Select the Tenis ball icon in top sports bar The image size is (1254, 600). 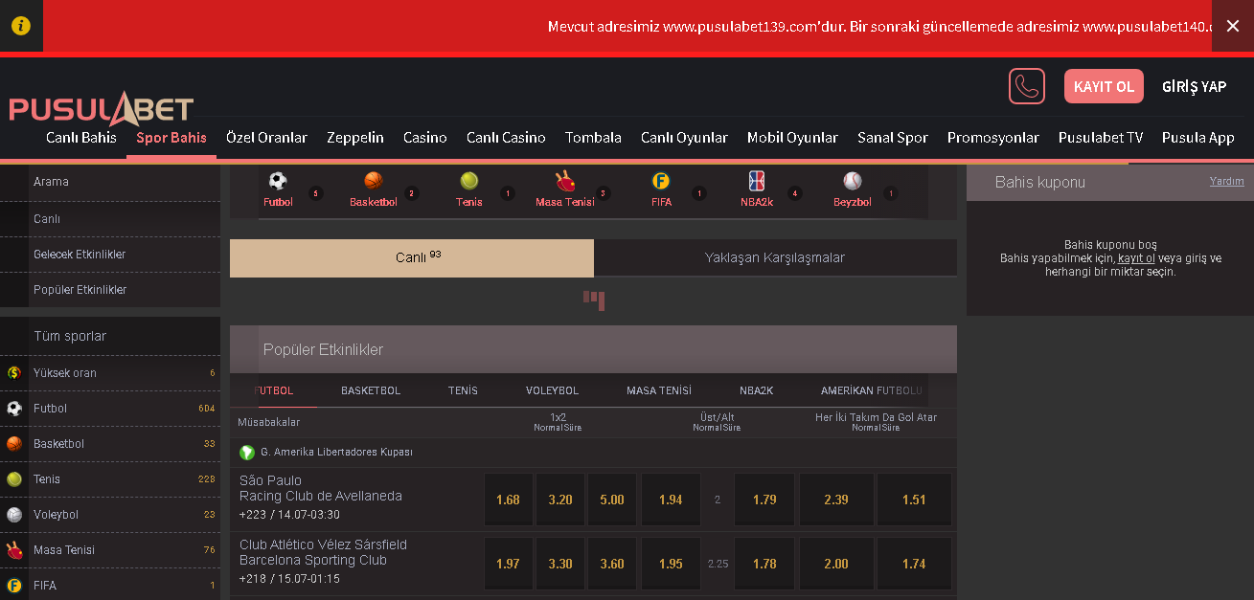tap(469, 180)
